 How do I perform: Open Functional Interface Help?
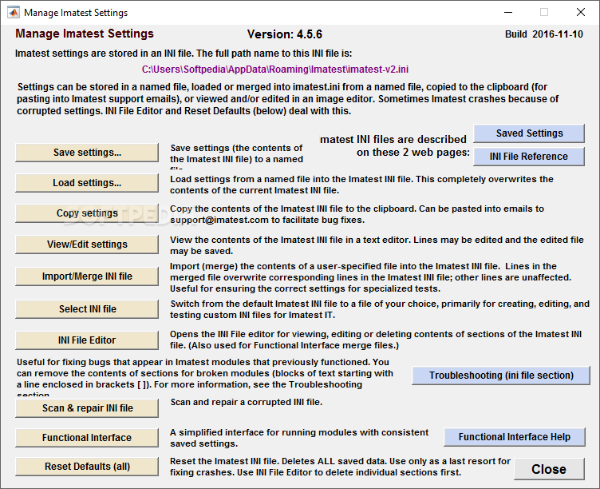click(x=515, y=437)
